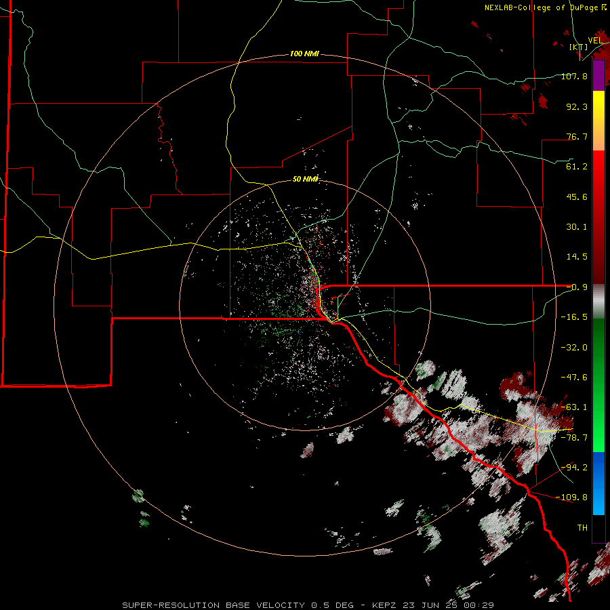Click the -78.7 velocity scale value

click(x=574, y=437)
